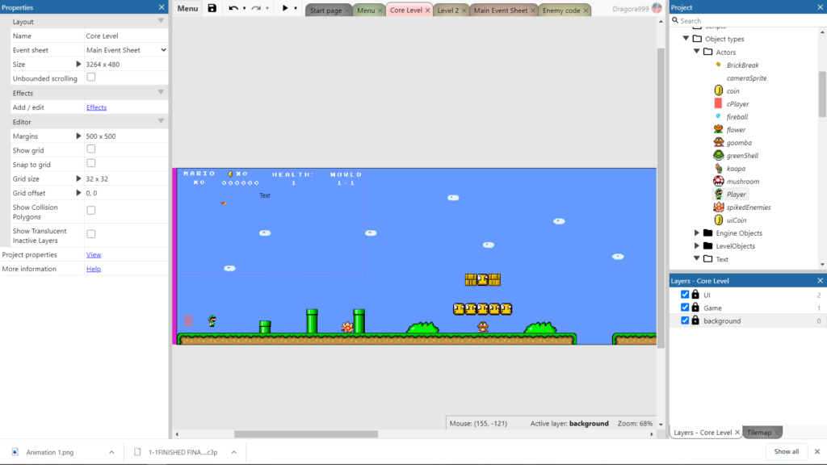
Task: Expand the Margins property
Action: [x=78, y=136]
